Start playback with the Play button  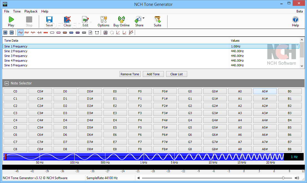11,21
